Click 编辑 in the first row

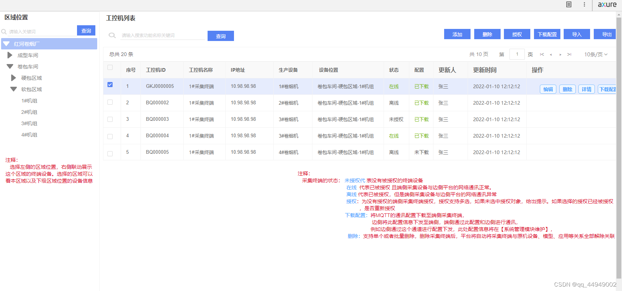pos(548,89)
